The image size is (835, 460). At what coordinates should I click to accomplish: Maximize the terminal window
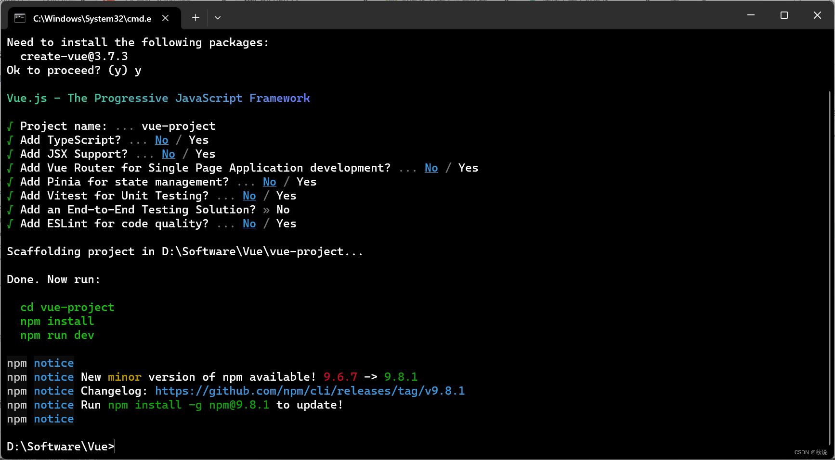click(x=784, y=15)
